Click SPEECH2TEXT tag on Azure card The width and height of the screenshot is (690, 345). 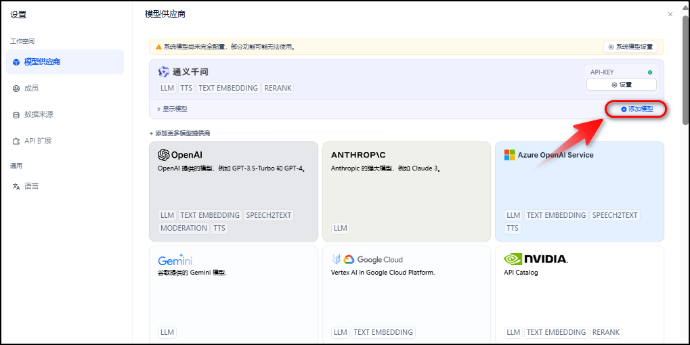point(615,215)
